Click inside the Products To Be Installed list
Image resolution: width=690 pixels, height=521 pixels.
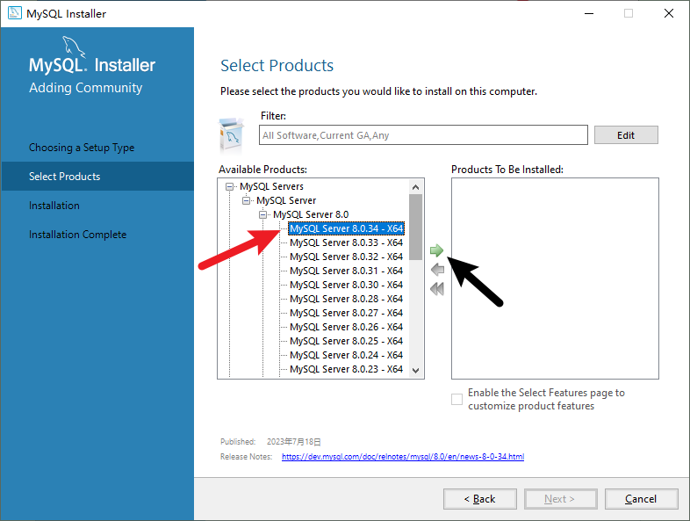(555, 279)
